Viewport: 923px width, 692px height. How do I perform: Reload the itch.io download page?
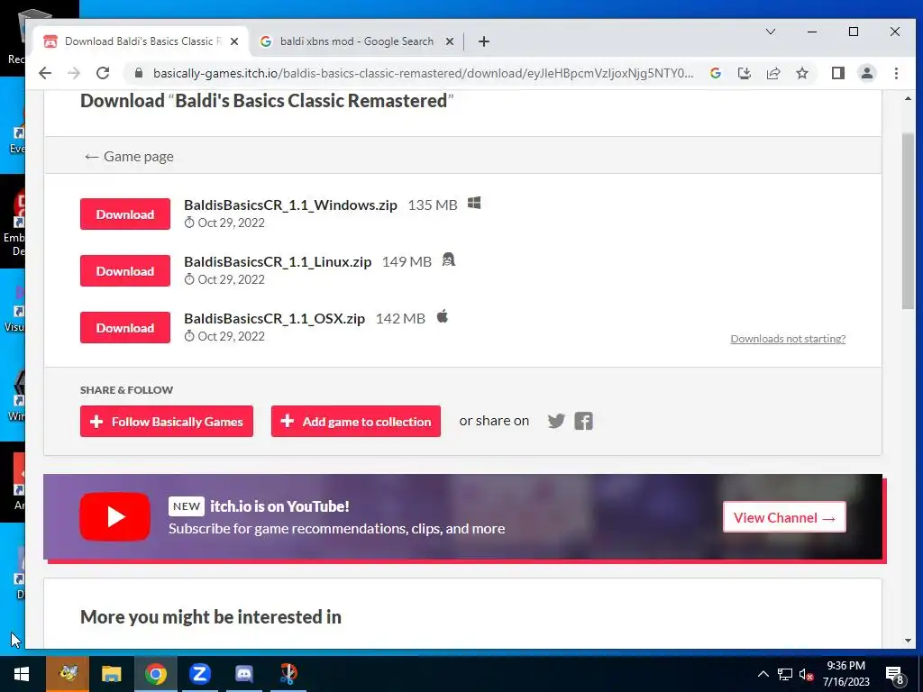coord(103,73)
